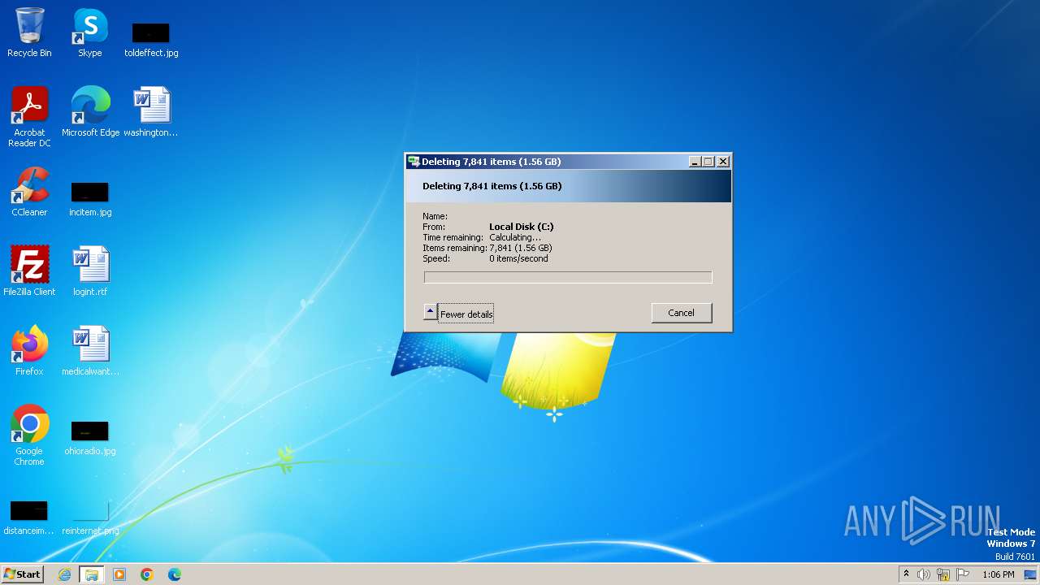
Task: Open the clock showing 1:06 PM
Action: point(998,574)
